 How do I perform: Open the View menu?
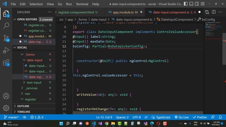pyautogui.click(x=50, y=4)
